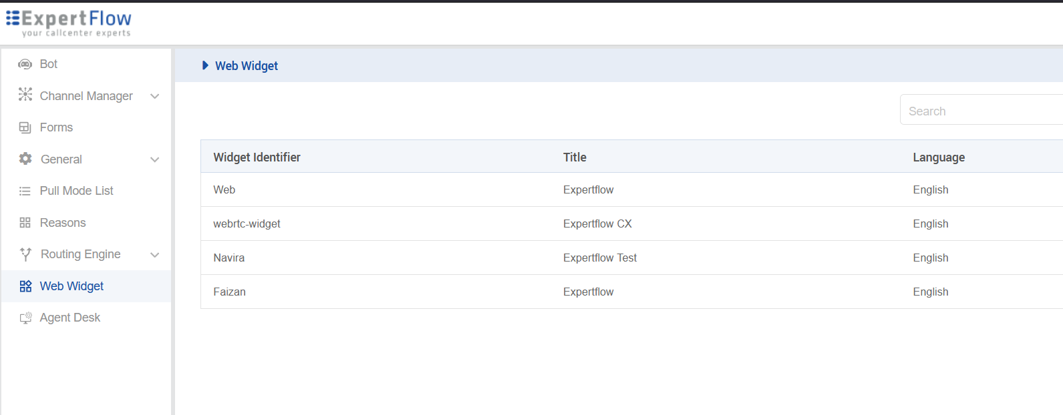
Task: Click the Channel Manager network icon
Action: [25, 95]
